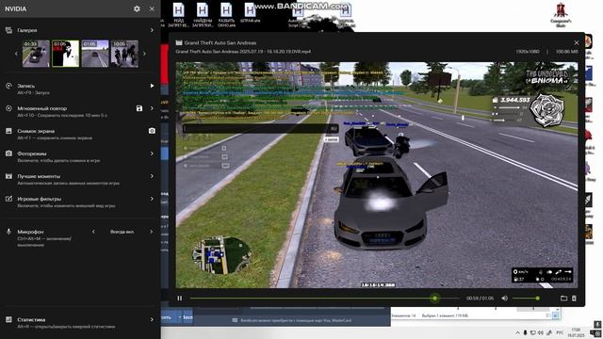603x339 pixels.
Task: Open the Лучшие моменты menu entry
Action: (80, 179)
